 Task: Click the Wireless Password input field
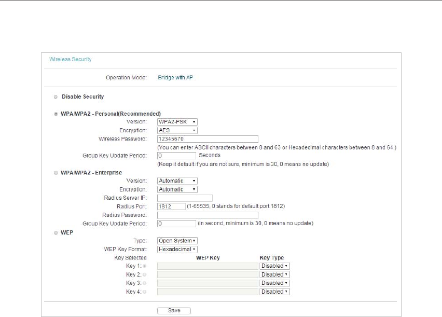pos(208,139)
